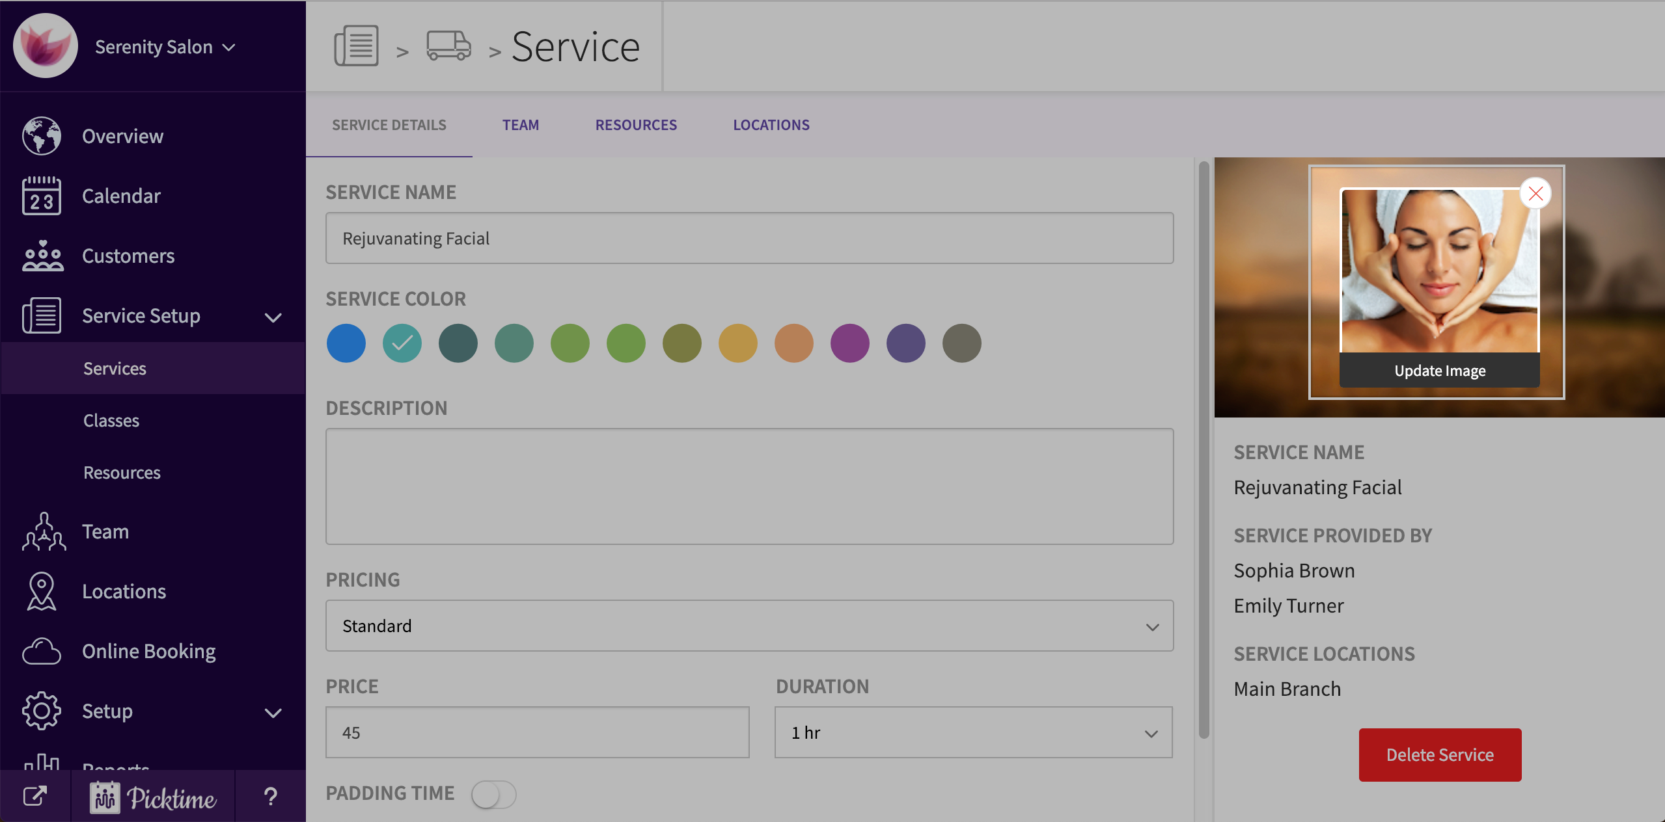The height and width of the screenshot is (822, 1665).
Task: Open Online Booking cloud icon
Action: click(42, 651)
